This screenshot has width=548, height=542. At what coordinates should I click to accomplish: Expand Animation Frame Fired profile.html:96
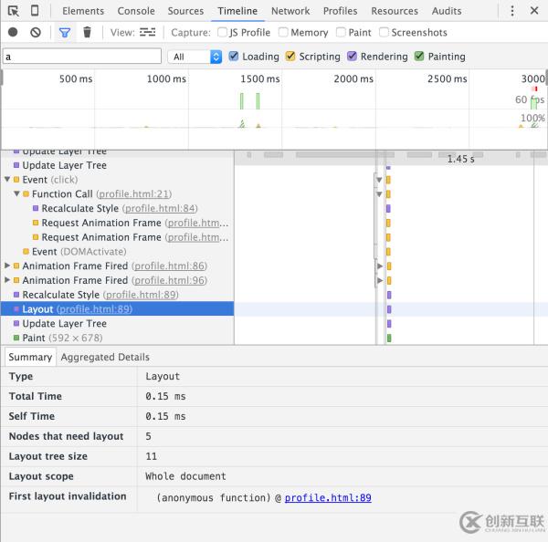click(7, 280)
